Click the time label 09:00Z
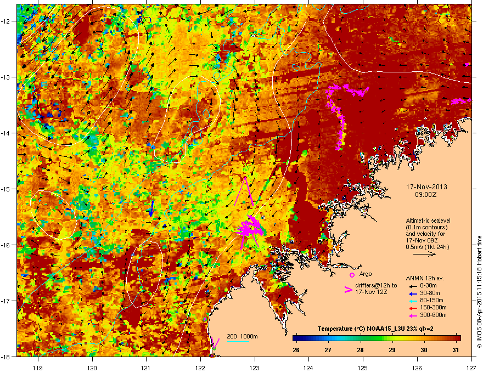This screenshot has height=373, width=483. pyautogui.click(x=426, y=195)
